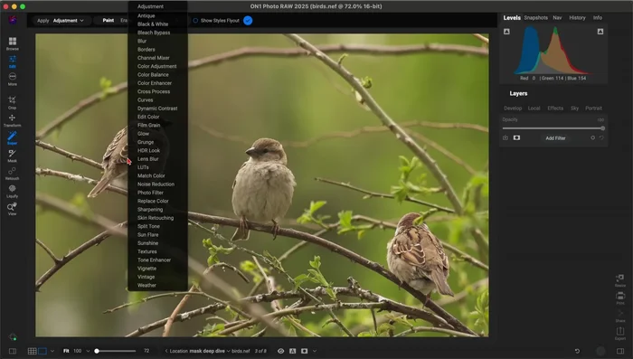
Task: Choose Black & White filter
Action: (153, 24)
